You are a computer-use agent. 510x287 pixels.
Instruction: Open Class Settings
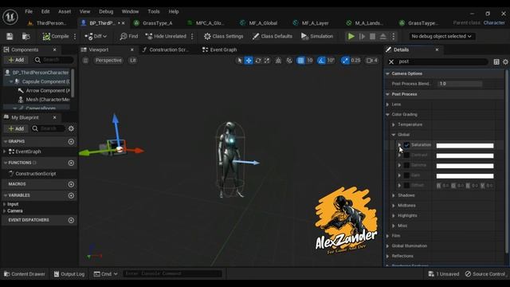click(x=223, y=36)
